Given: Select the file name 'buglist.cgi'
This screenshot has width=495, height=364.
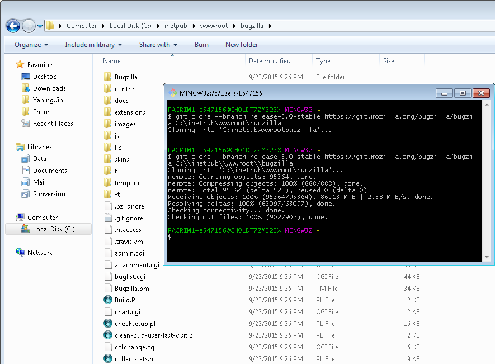Looking at the screenshot, I should 130,277.
